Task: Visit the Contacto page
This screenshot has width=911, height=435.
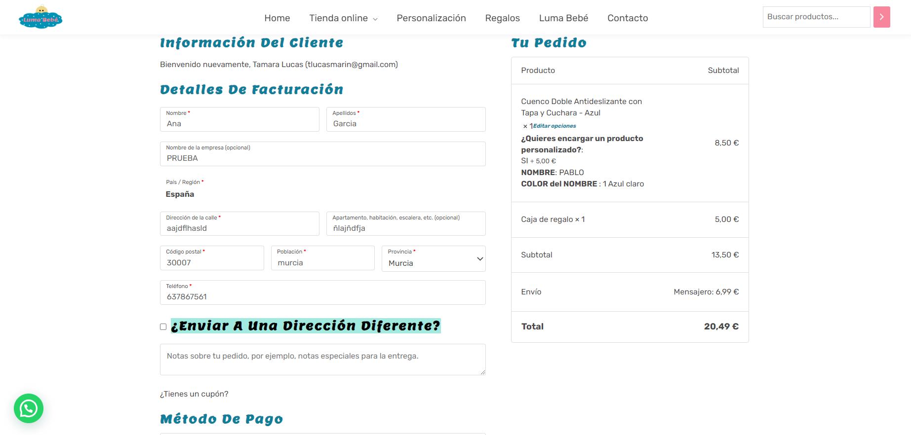Action: click(x=628, y=18)
